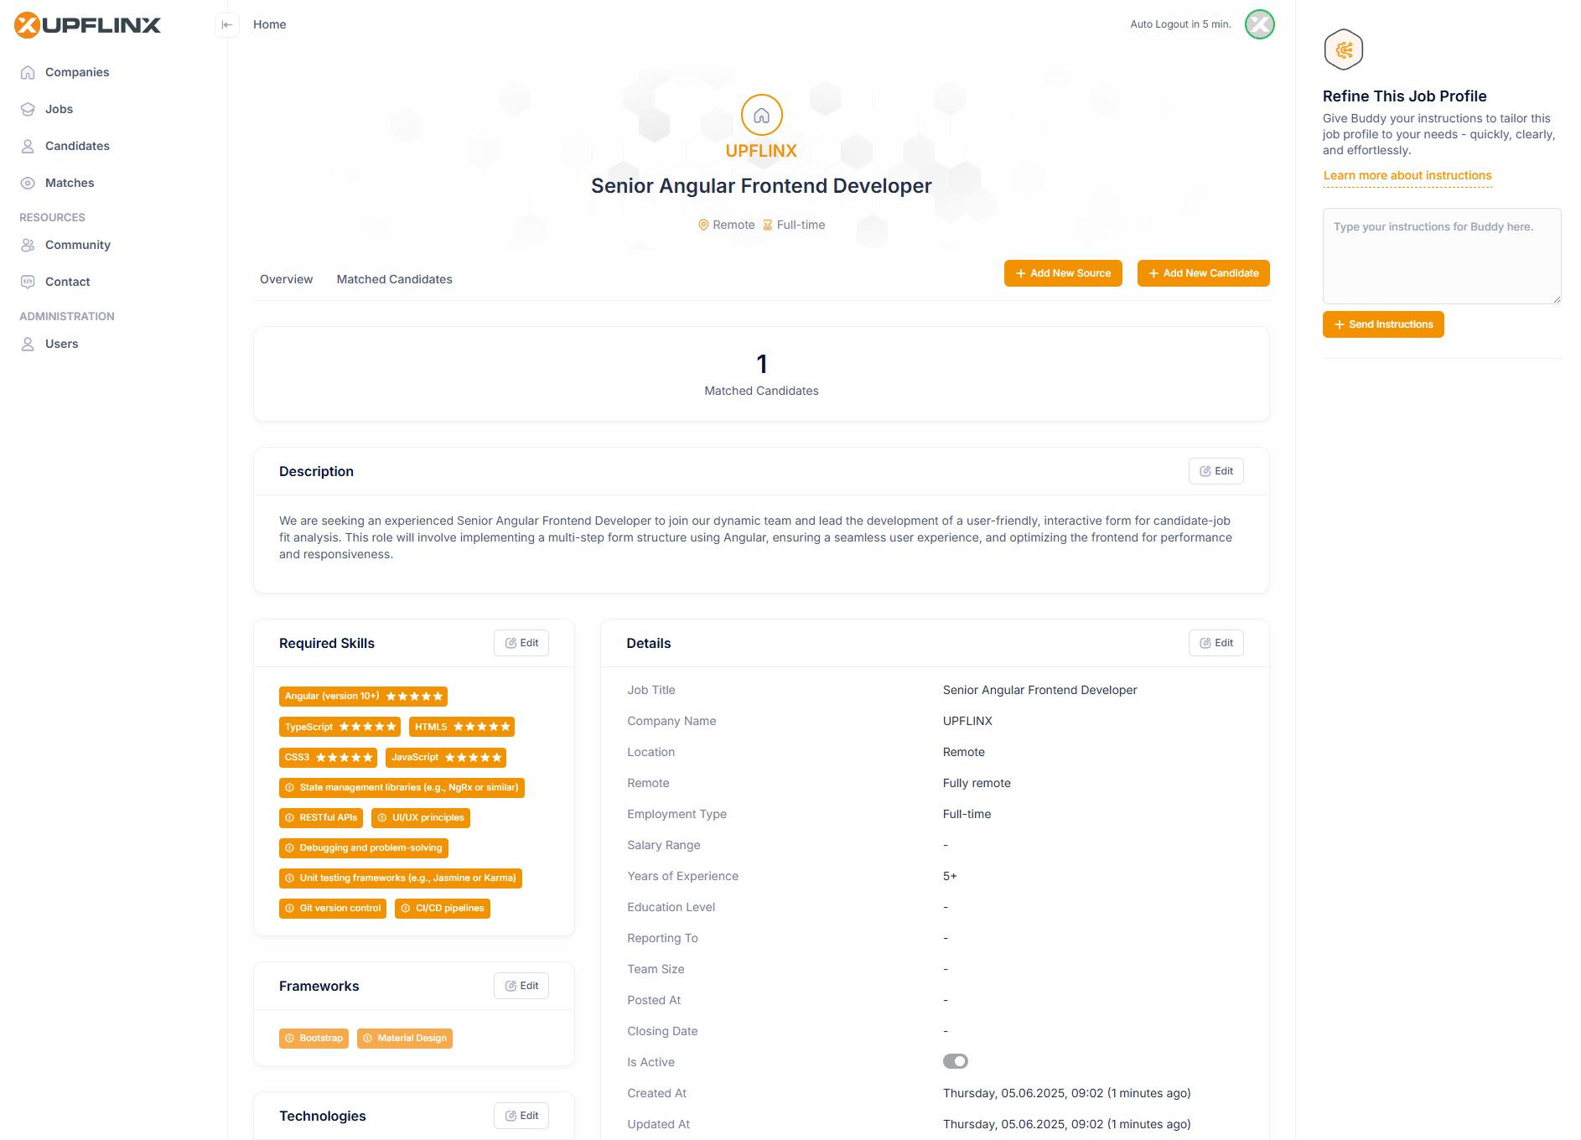Viewport: 1581px width, 1140px height.
Task: Click the Debugging and problem-solving tag
Action: (364, 848)
